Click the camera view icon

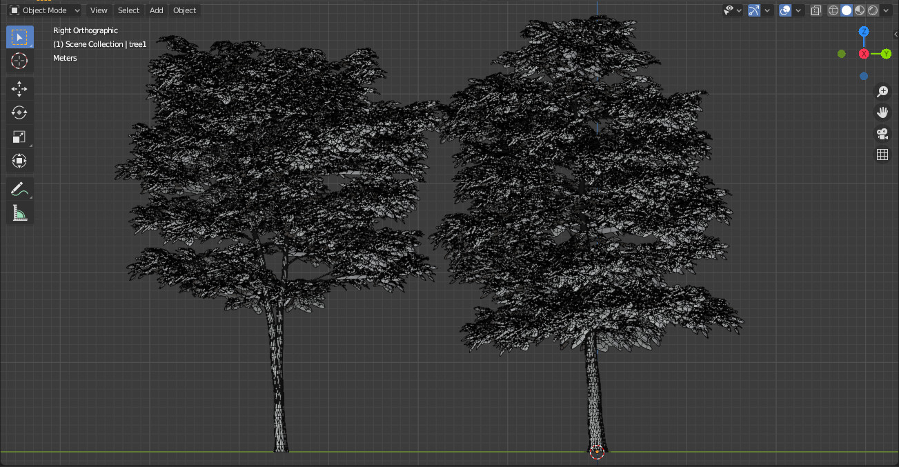coord(882,133)
